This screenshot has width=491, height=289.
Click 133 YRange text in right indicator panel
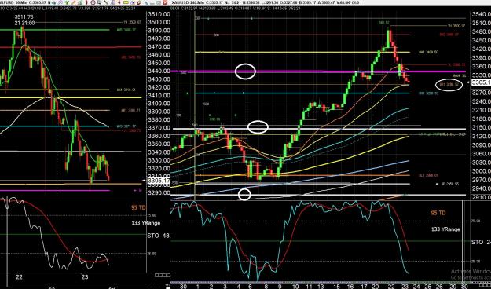click(445, 229)
